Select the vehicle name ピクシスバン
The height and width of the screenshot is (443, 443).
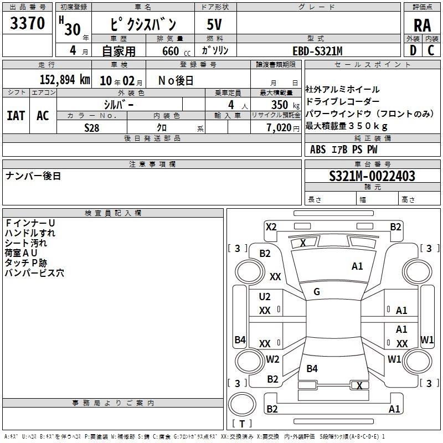(143, 24)
